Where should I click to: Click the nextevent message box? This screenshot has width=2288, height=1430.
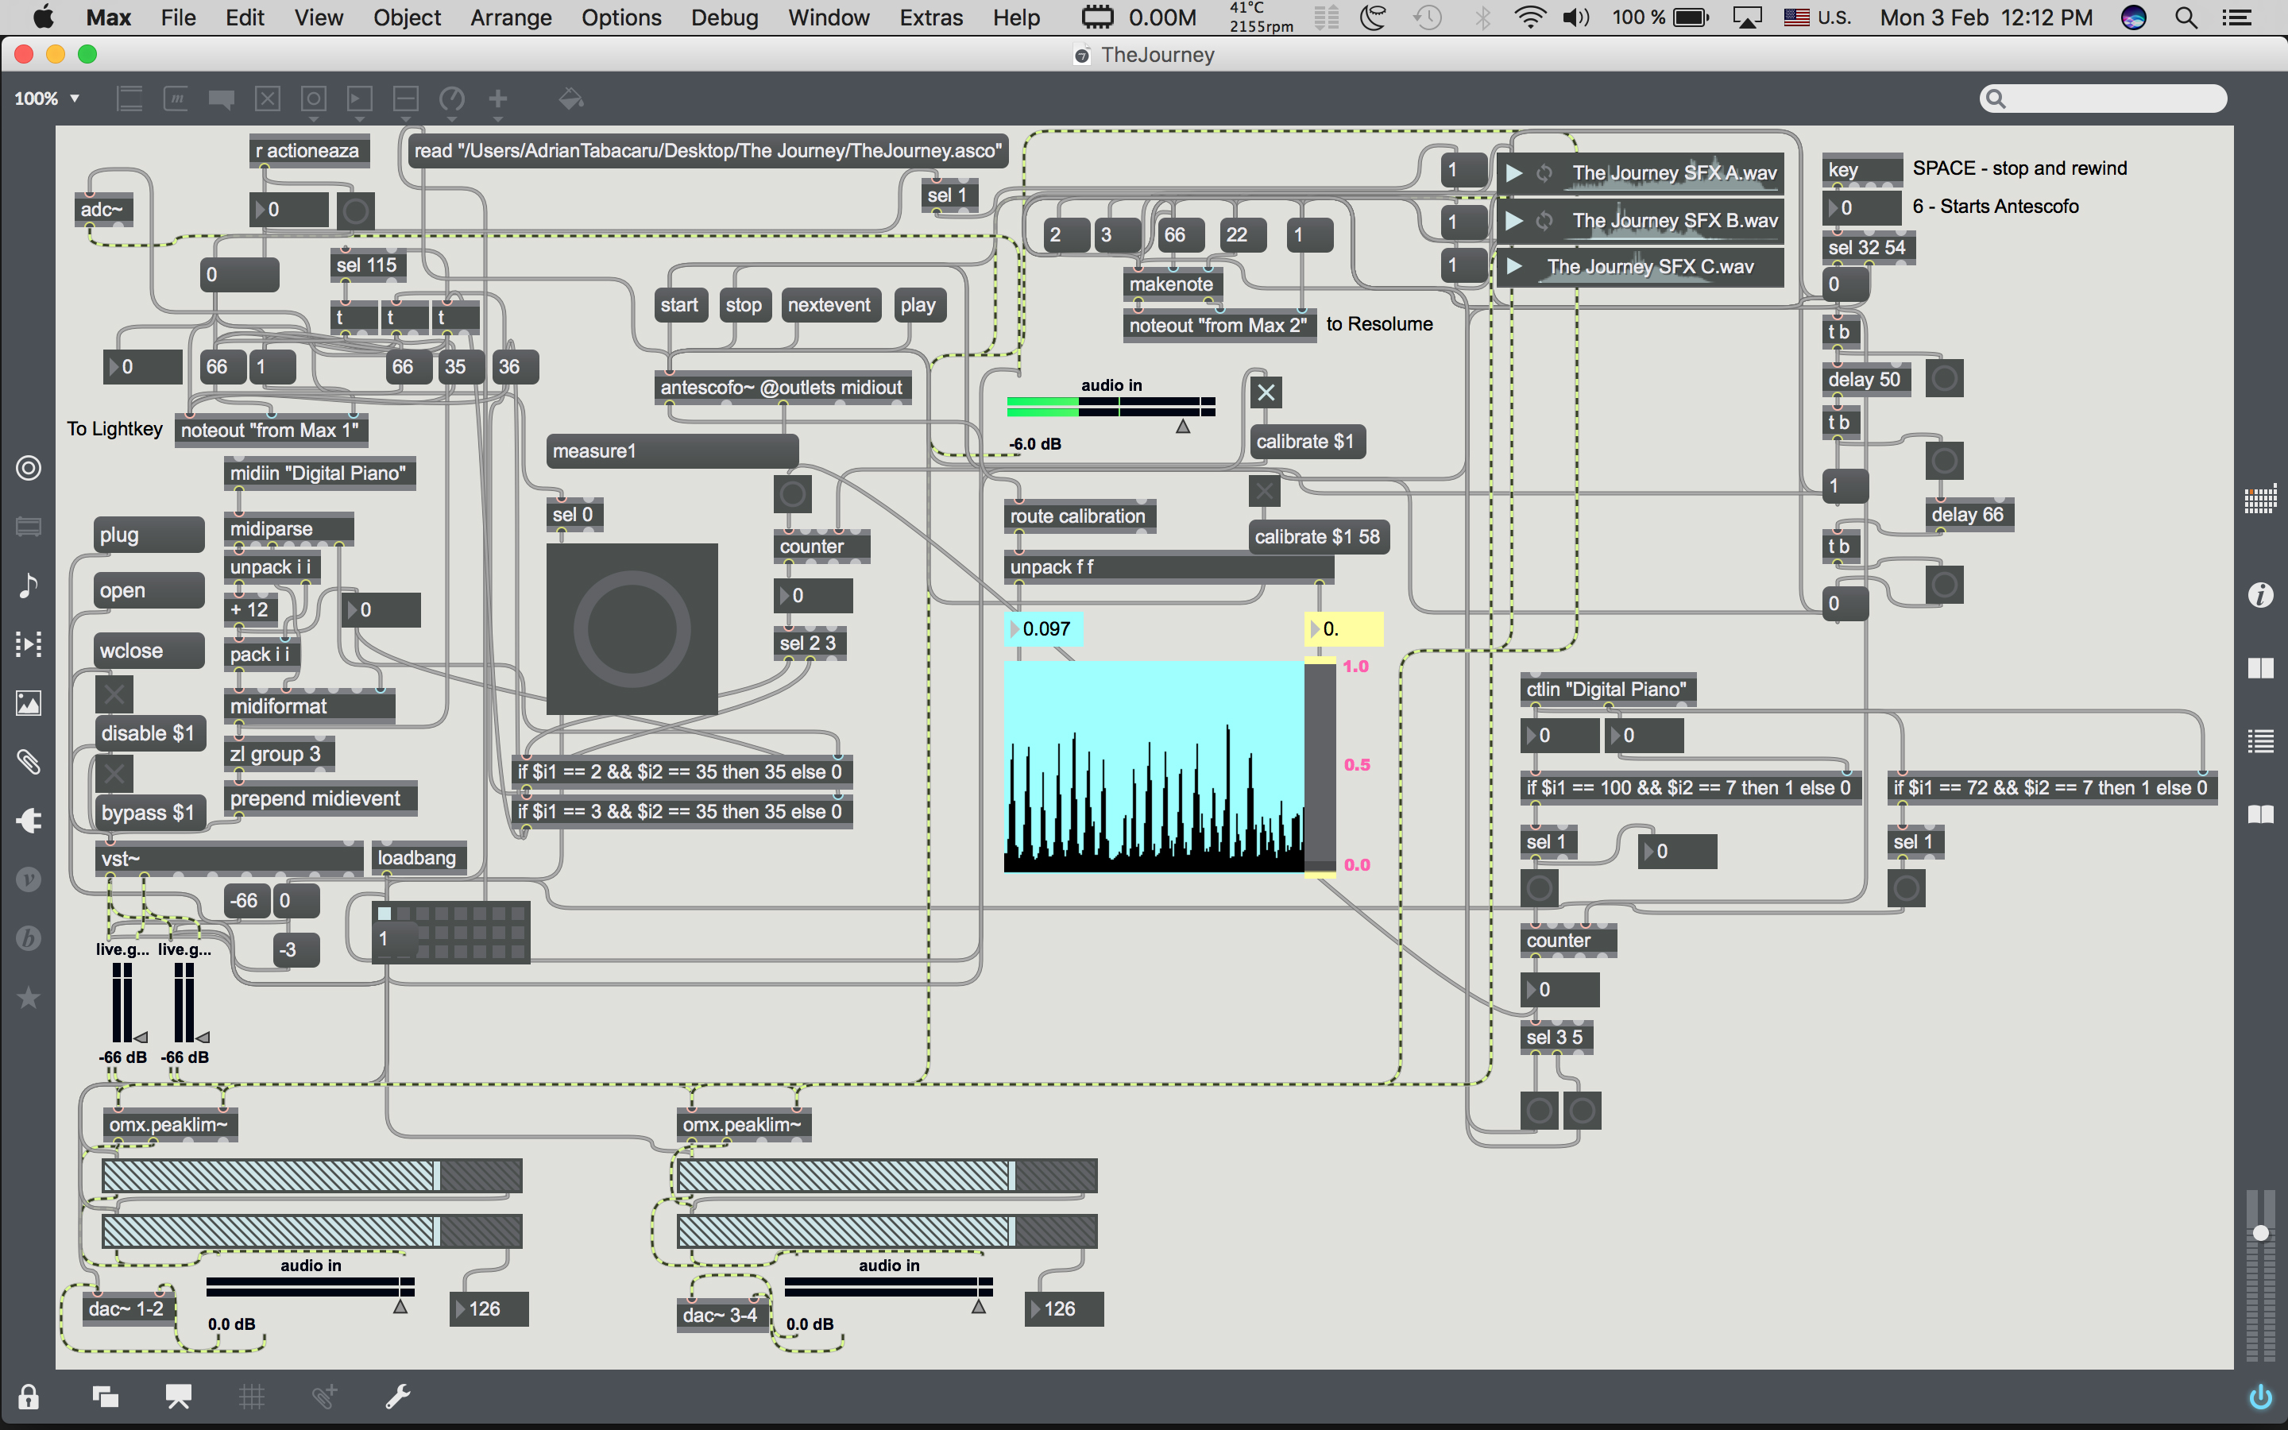point(829,306)
